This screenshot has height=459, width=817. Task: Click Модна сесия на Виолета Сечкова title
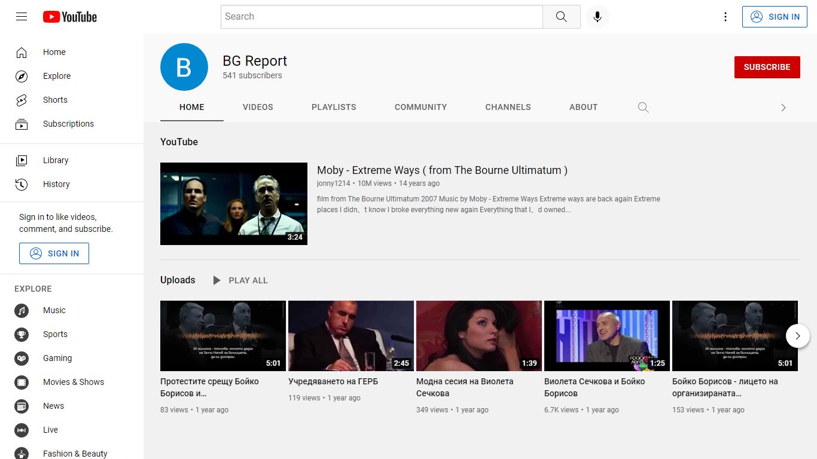click(x=465, y=387)
